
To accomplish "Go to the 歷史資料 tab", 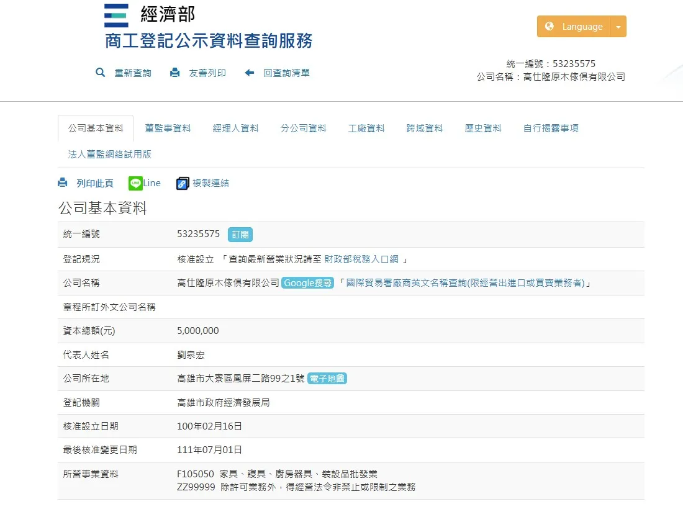I will coord(483,128).
